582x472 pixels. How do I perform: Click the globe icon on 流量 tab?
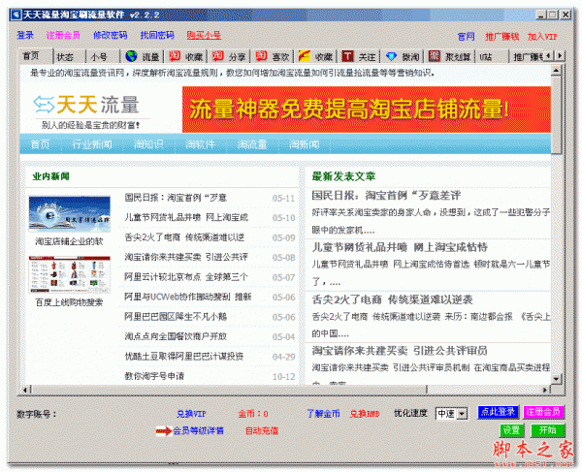click(x=131, y=56)
